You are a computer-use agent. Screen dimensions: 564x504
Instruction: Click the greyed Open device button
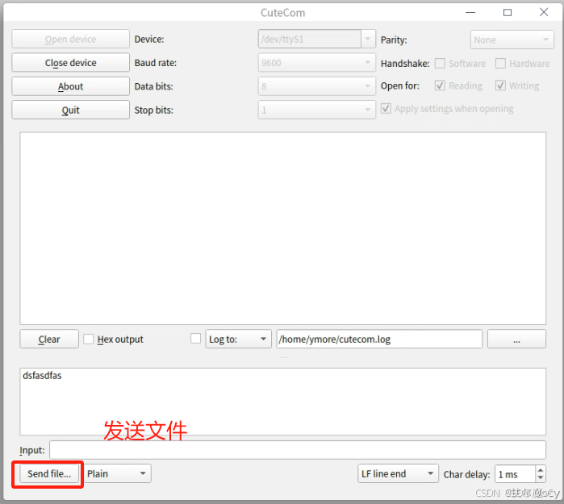[70, 39]
